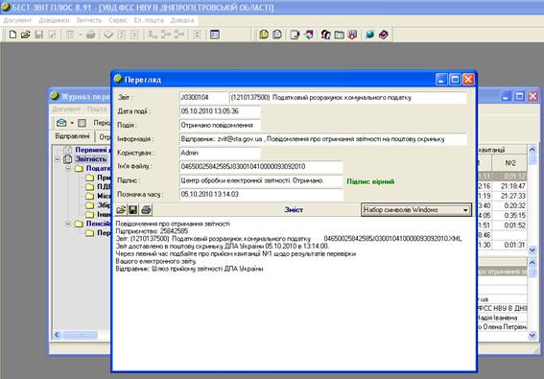Select the ПДВ folder in tree
This screenshot has width=544, height=379.
[104, 187]
